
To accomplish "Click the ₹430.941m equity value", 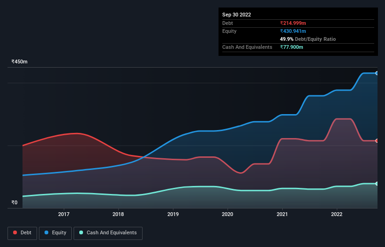I will click(x=293, y=31).
